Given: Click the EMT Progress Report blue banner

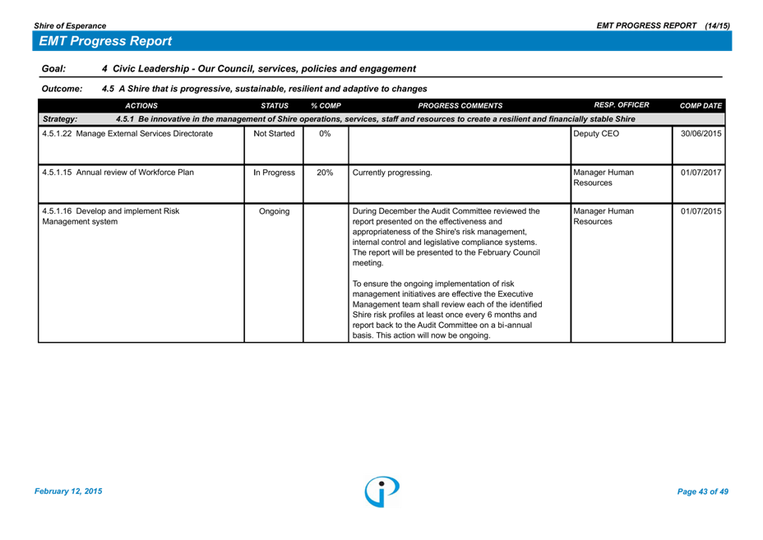Looking at the screenshot, I should 381,41.
